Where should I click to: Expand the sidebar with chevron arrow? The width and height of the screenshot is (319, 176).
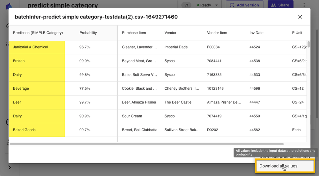pyautogui.click(x=10, y=167)
